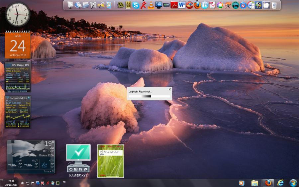299x187 pixels.
Task: Launch Skype from the top dock
Action: [x=136, y=5]
